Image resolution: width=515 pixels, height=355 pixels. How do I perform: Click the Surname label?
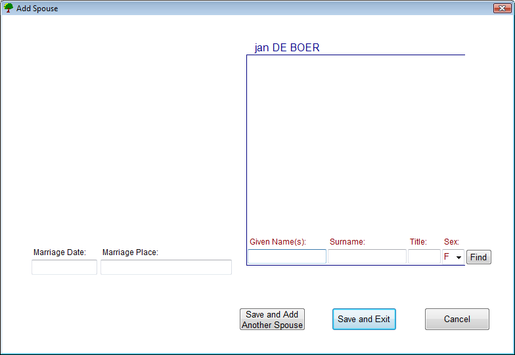point(347,242)
